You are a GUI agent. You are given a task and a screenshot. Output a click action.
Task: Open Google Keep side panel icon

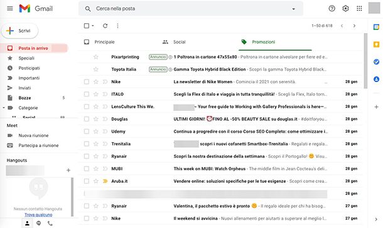click(376, 44)
